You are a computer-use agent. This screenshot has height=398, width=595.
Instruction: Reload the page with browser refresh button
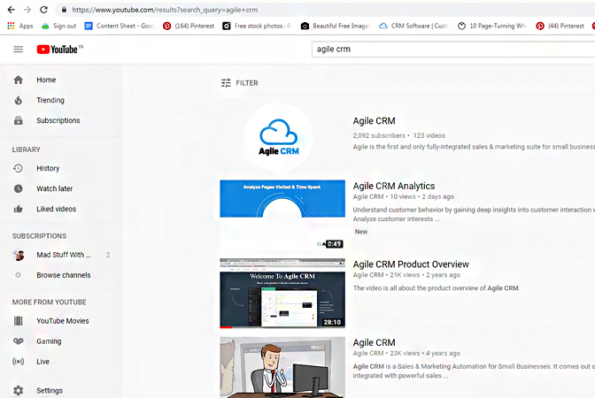pyautogui.click(x=43, y=9)
